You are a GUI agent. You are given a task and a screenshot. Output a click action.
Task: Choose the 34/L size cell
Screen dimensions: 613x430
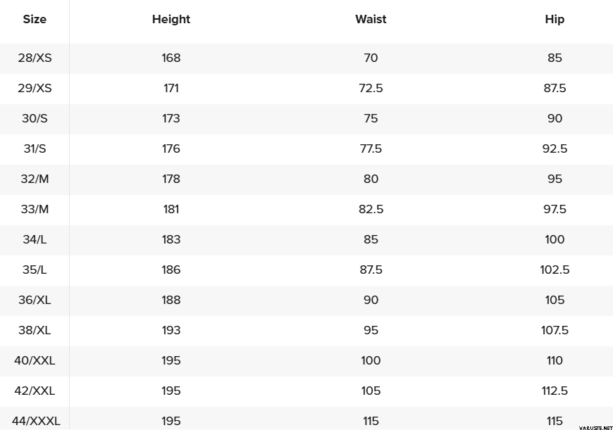(35, 239)
